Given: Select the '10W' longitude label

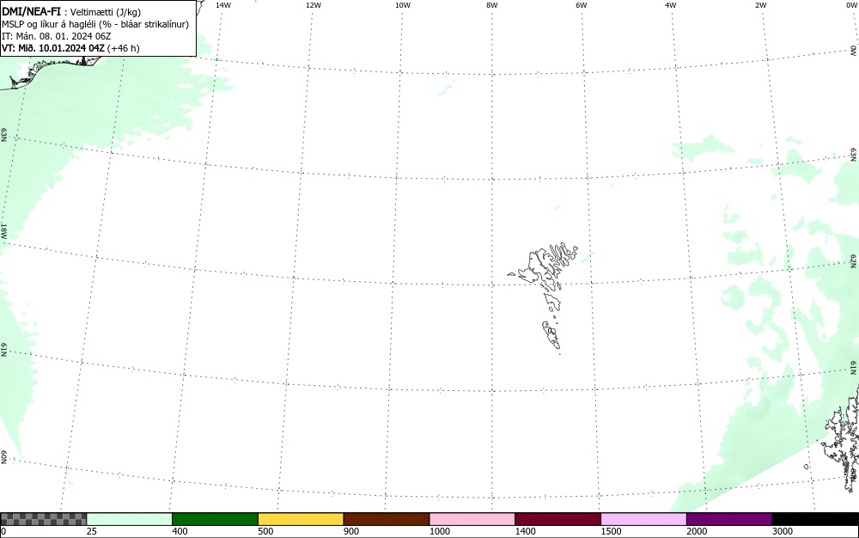Looking at the screenshot, I should coord(403,5).
